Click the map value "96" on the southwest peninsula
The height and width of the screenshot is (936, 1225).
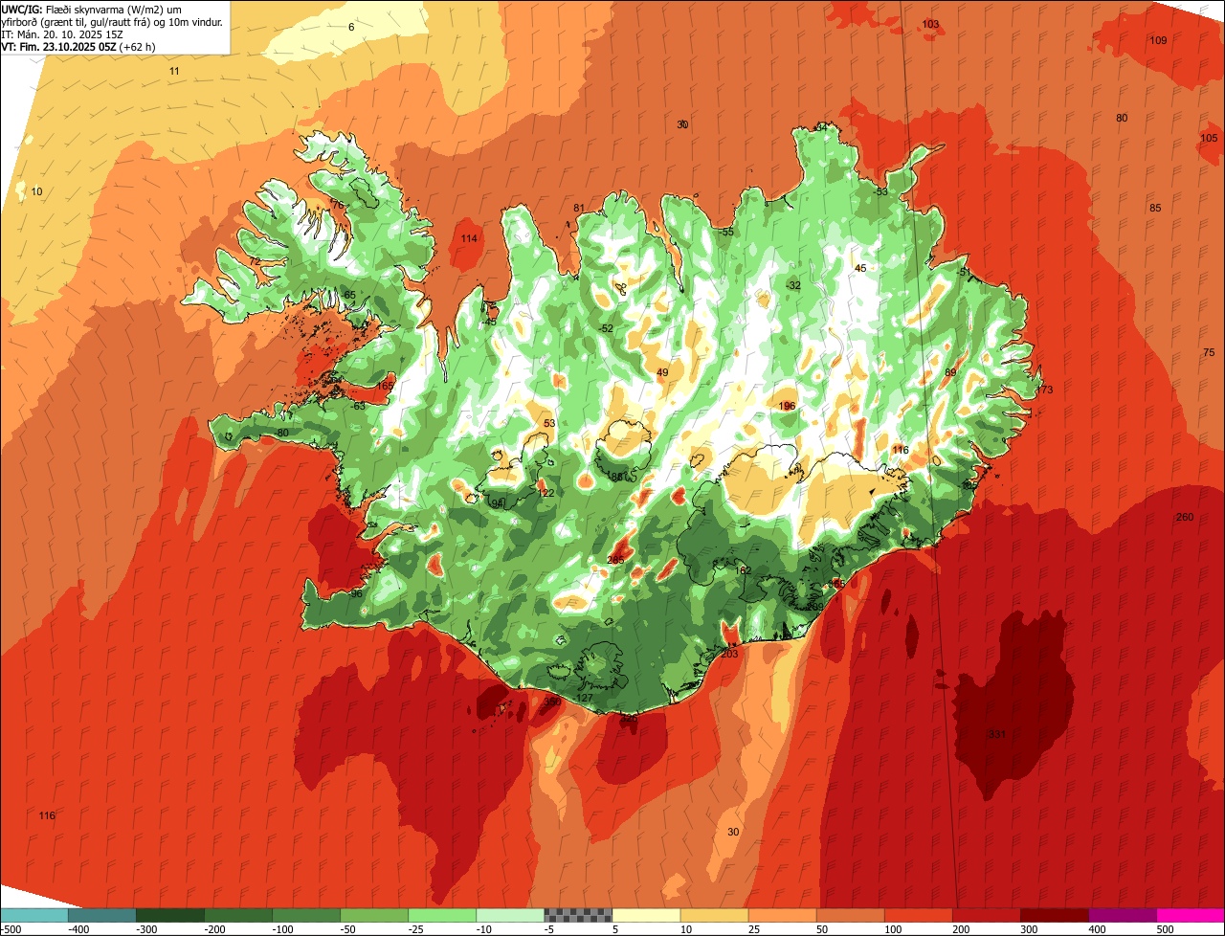tap(356, 594)
